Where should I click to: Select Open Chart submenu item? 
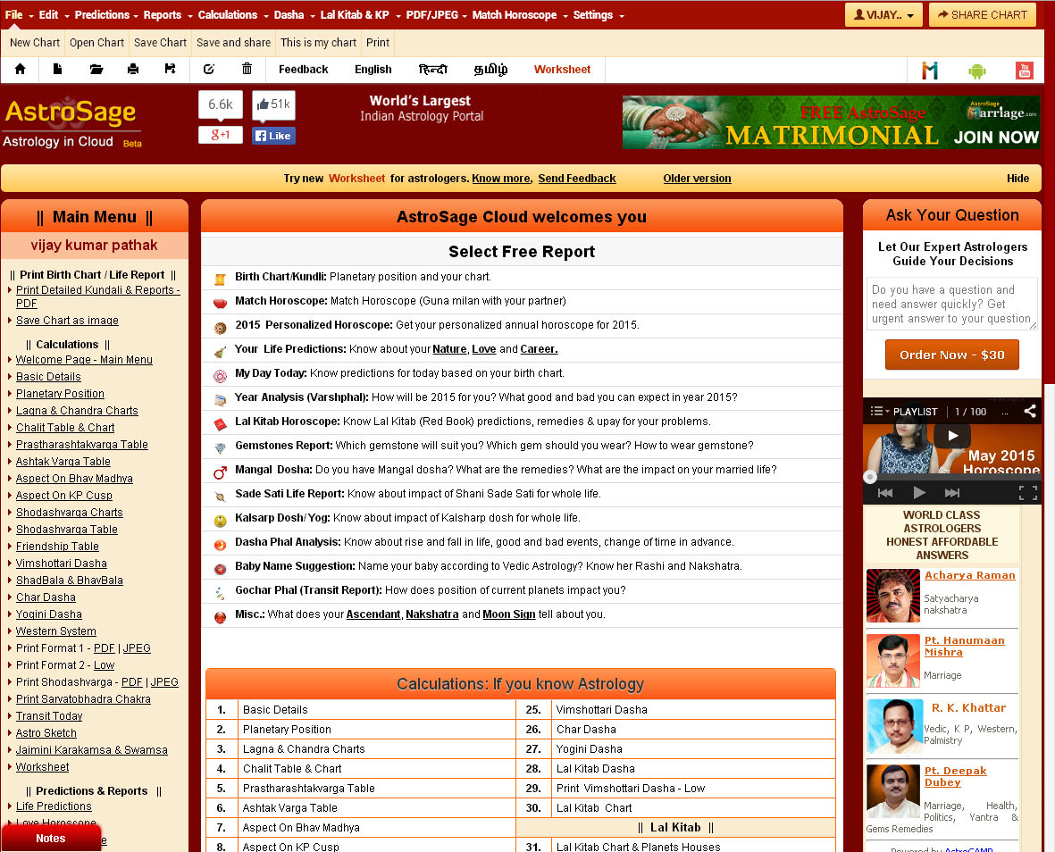(x=96, y=42)
